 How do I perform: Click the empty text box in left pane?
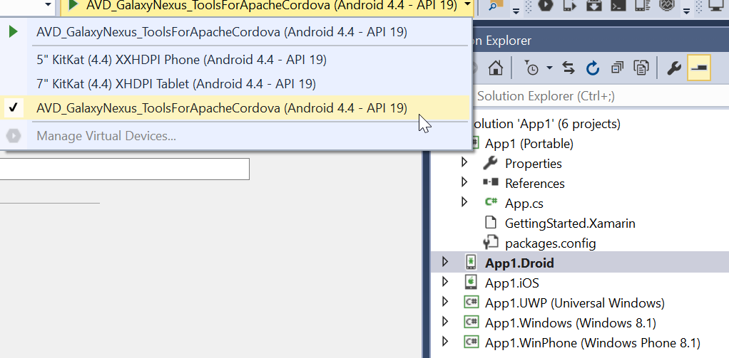(x=125, y=169)
